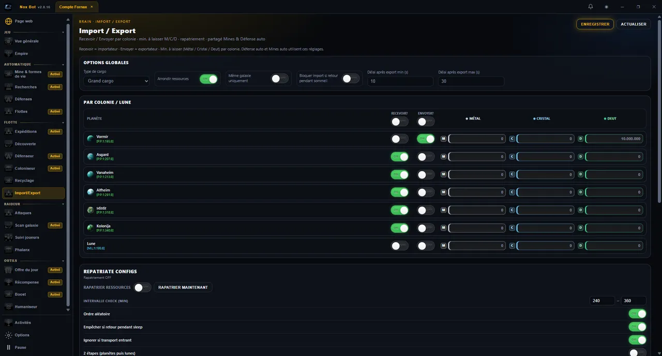The height and width of the screenshot is (356, 662).
Task: Close the Compte Fornax tab
Action: click(x=92, y=7)
